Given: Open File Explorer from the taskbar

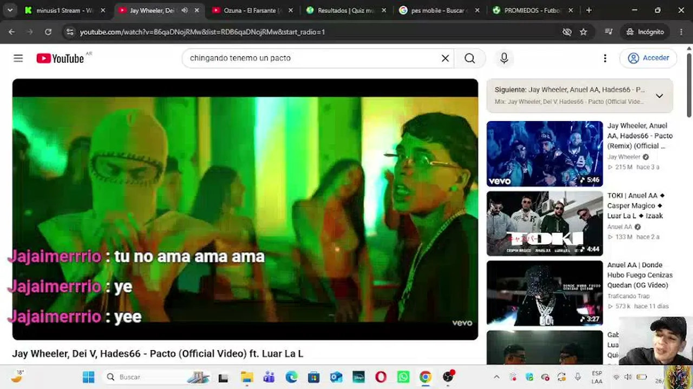Looking at the screenshot, I should pyautogui.click(x=247, y=377).
